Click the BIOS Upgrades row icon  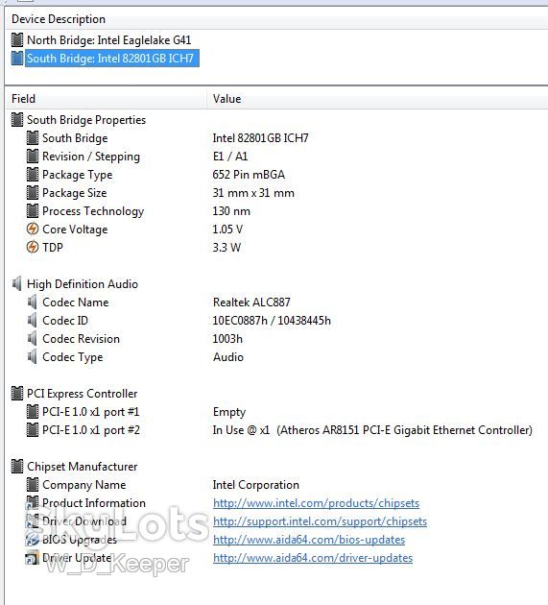point(33,539)
